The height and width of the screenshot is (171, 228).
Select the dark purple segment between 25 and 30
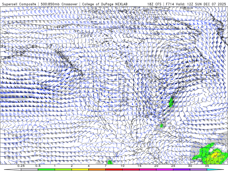tap(182, 170)
